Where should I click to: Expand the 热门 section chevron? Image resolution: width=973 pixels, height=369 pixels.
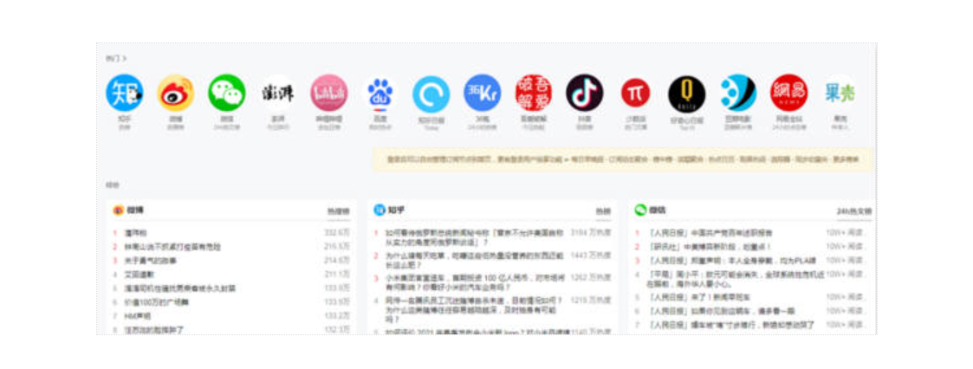124,58
